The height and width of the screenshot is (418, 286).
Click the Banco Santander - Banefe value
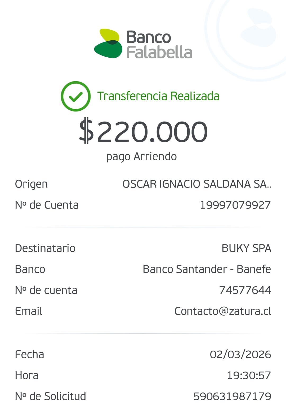coord(207,269)
